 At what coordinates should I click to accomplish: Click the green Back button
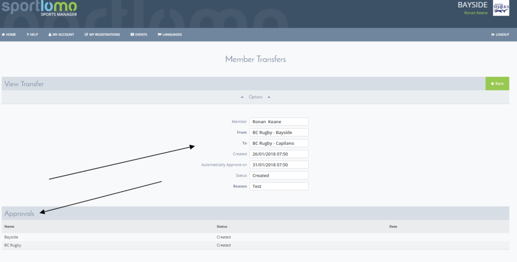point(497,84)
